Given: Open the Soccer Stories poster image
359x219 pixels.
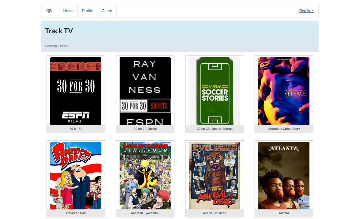Looking at the screenshot, I should [215, 91].
